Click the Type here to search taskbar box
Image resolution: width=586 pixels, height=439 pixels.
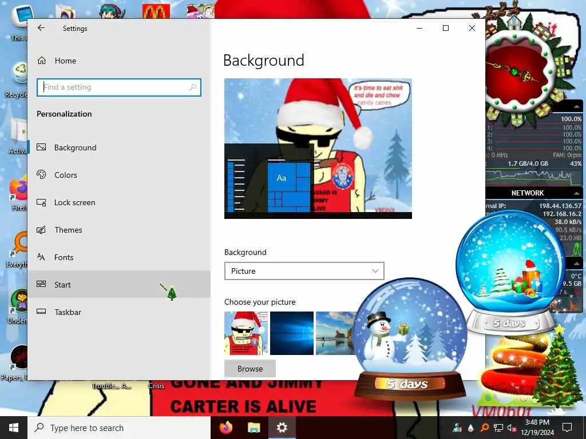pos(119,428)
